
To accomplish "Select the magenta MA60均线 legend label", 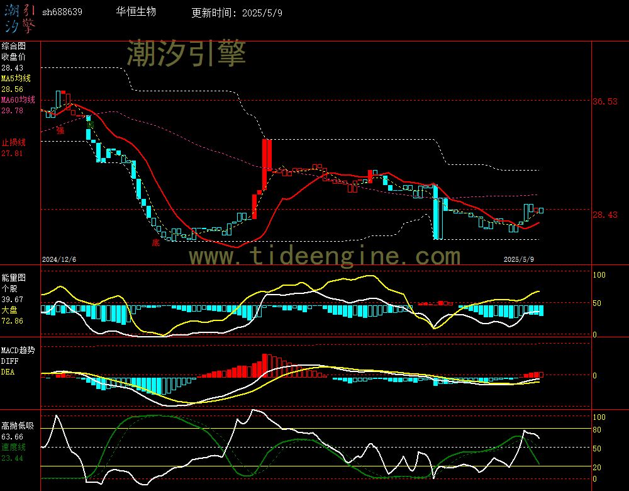I will 18,99.
